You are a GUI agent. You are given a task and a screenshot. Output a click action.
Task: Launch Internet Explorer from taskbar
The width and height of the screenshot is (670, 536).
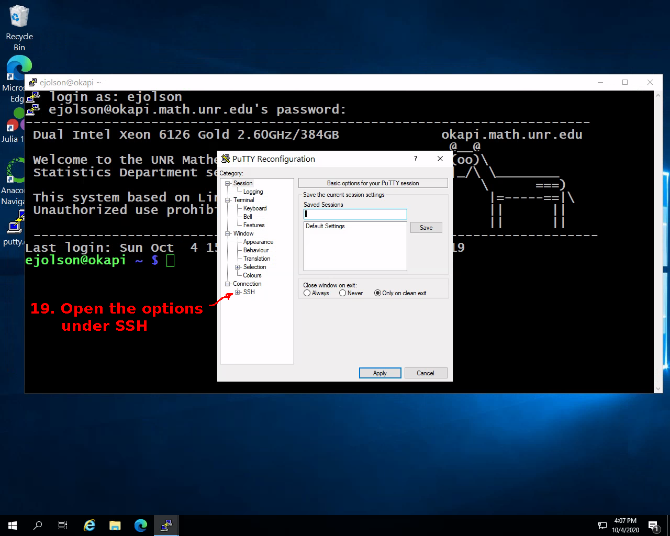[x=90, y=526]
